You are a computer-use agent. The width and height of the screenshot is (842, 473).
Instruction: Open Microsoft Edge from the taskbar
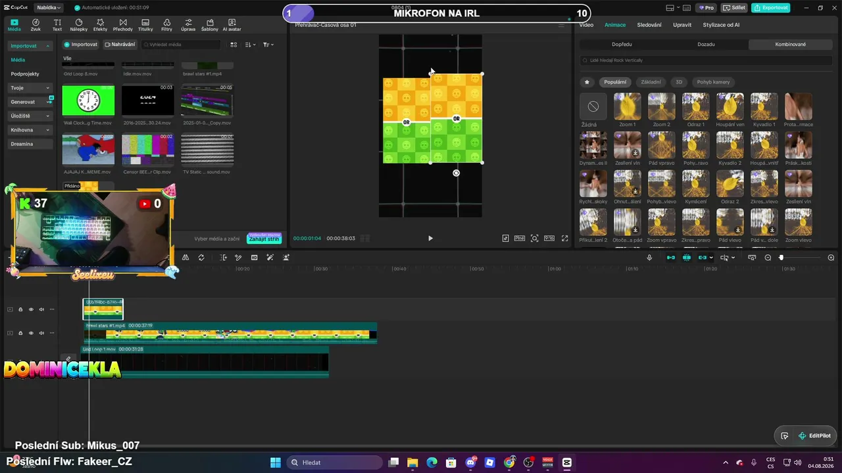click(x=432, y=462)
